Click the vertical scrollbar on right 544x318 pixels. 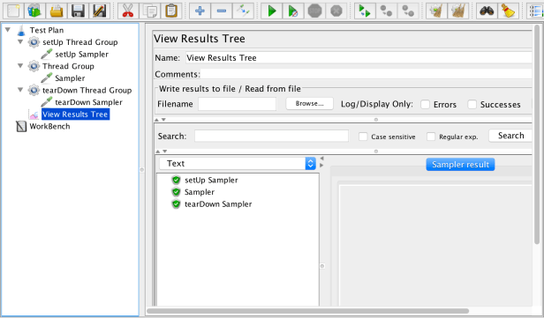(537, 135)
